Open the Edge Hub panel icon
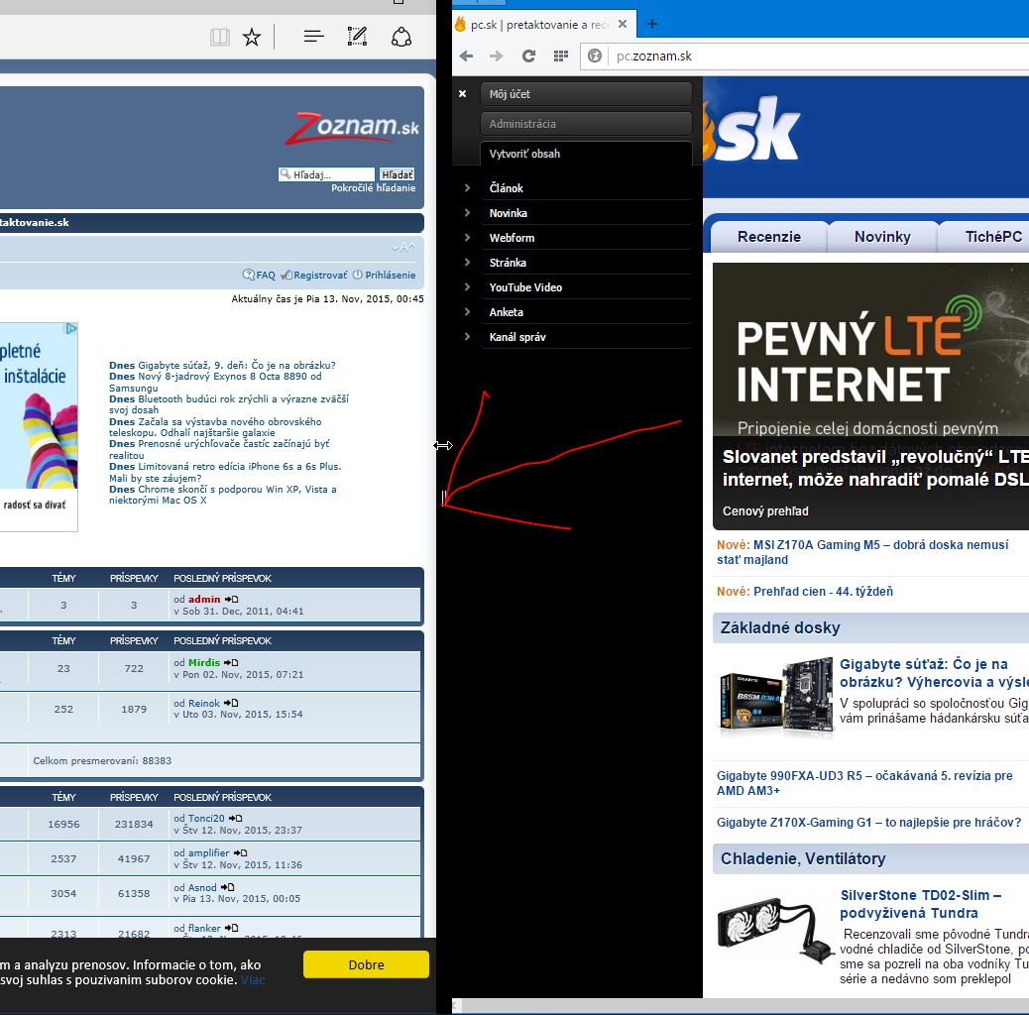Viewport: 1029px width, 1015px height. 313,36
